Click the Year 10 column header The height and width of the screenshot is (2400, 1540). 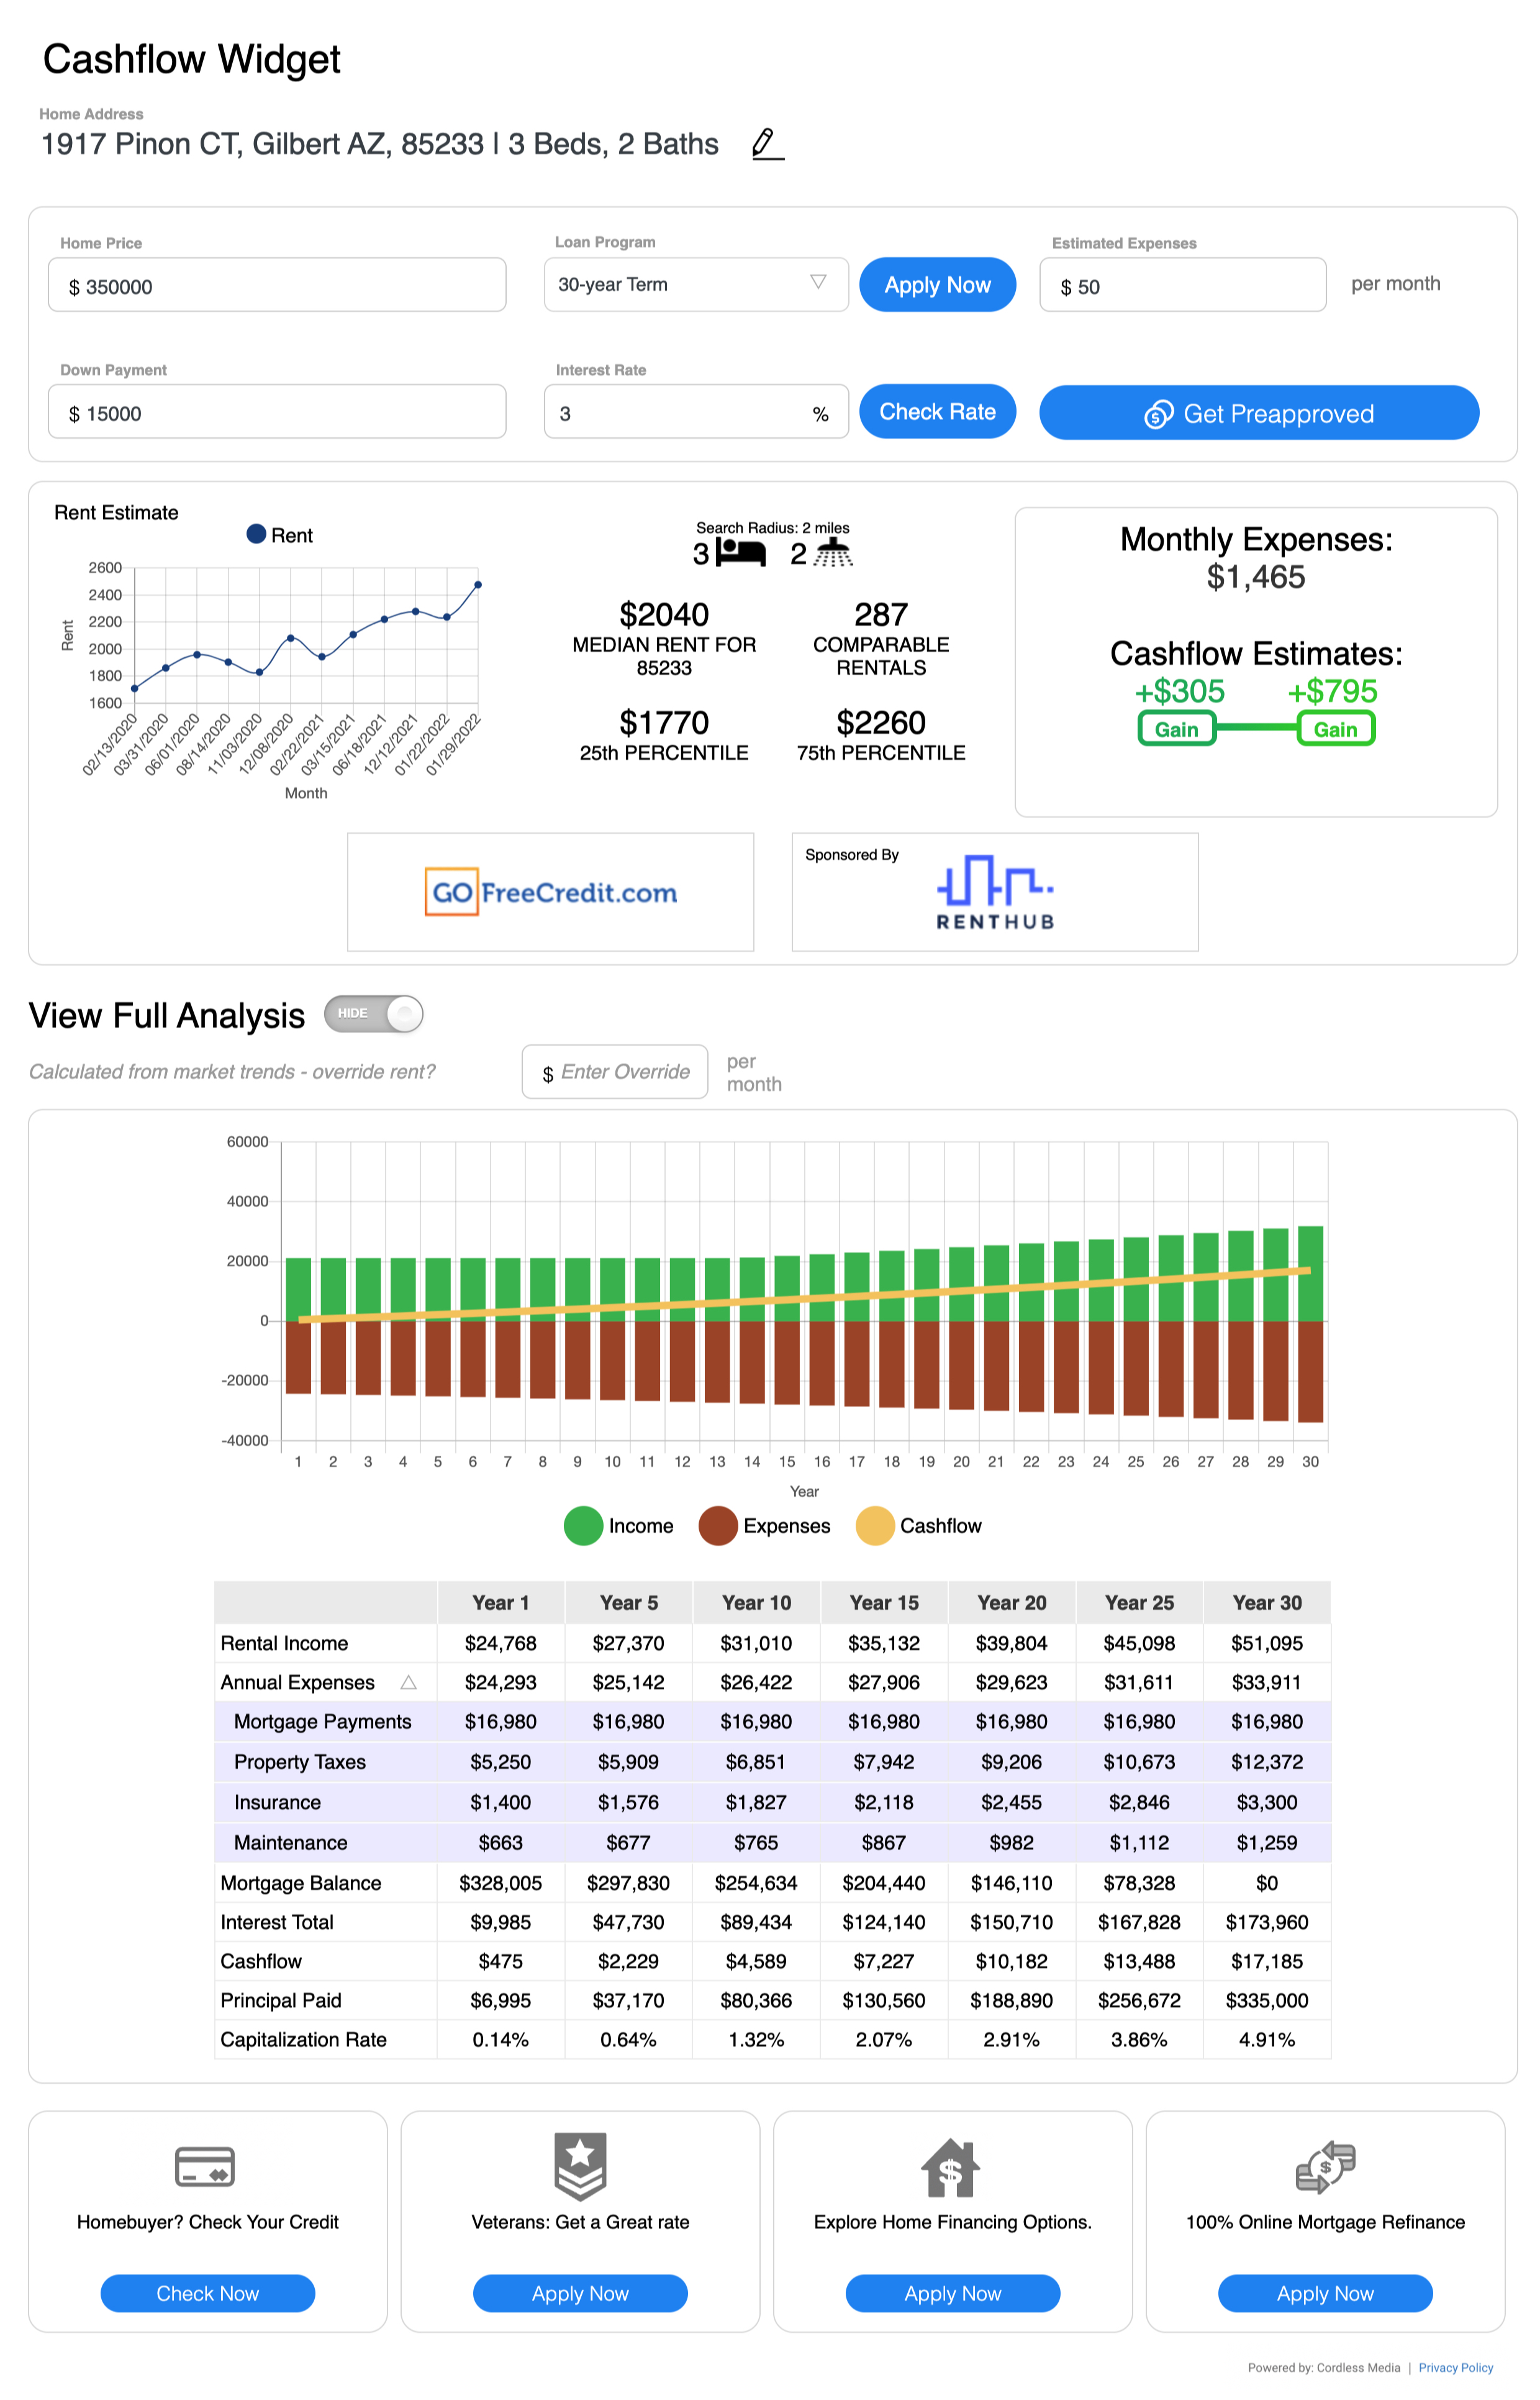tap(756, 1603)
